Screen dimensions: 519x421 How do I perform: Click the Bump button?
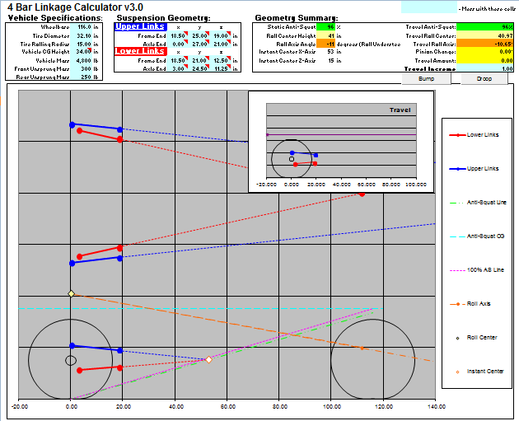[426, 79]
